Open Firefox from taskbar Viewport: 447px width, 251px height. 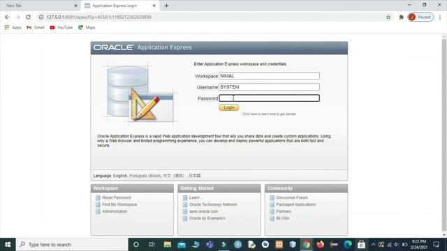(x=320, y=245)
